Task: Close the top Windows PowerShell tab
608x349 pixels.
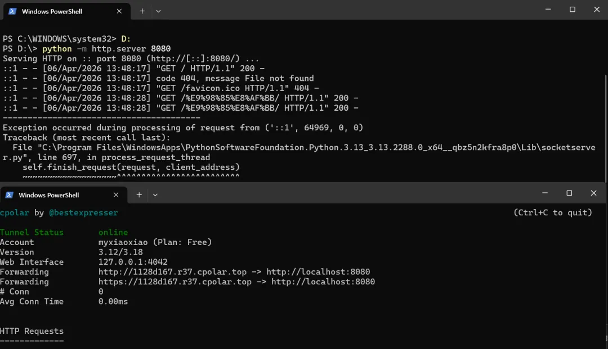Action: (x=119, y=11)
